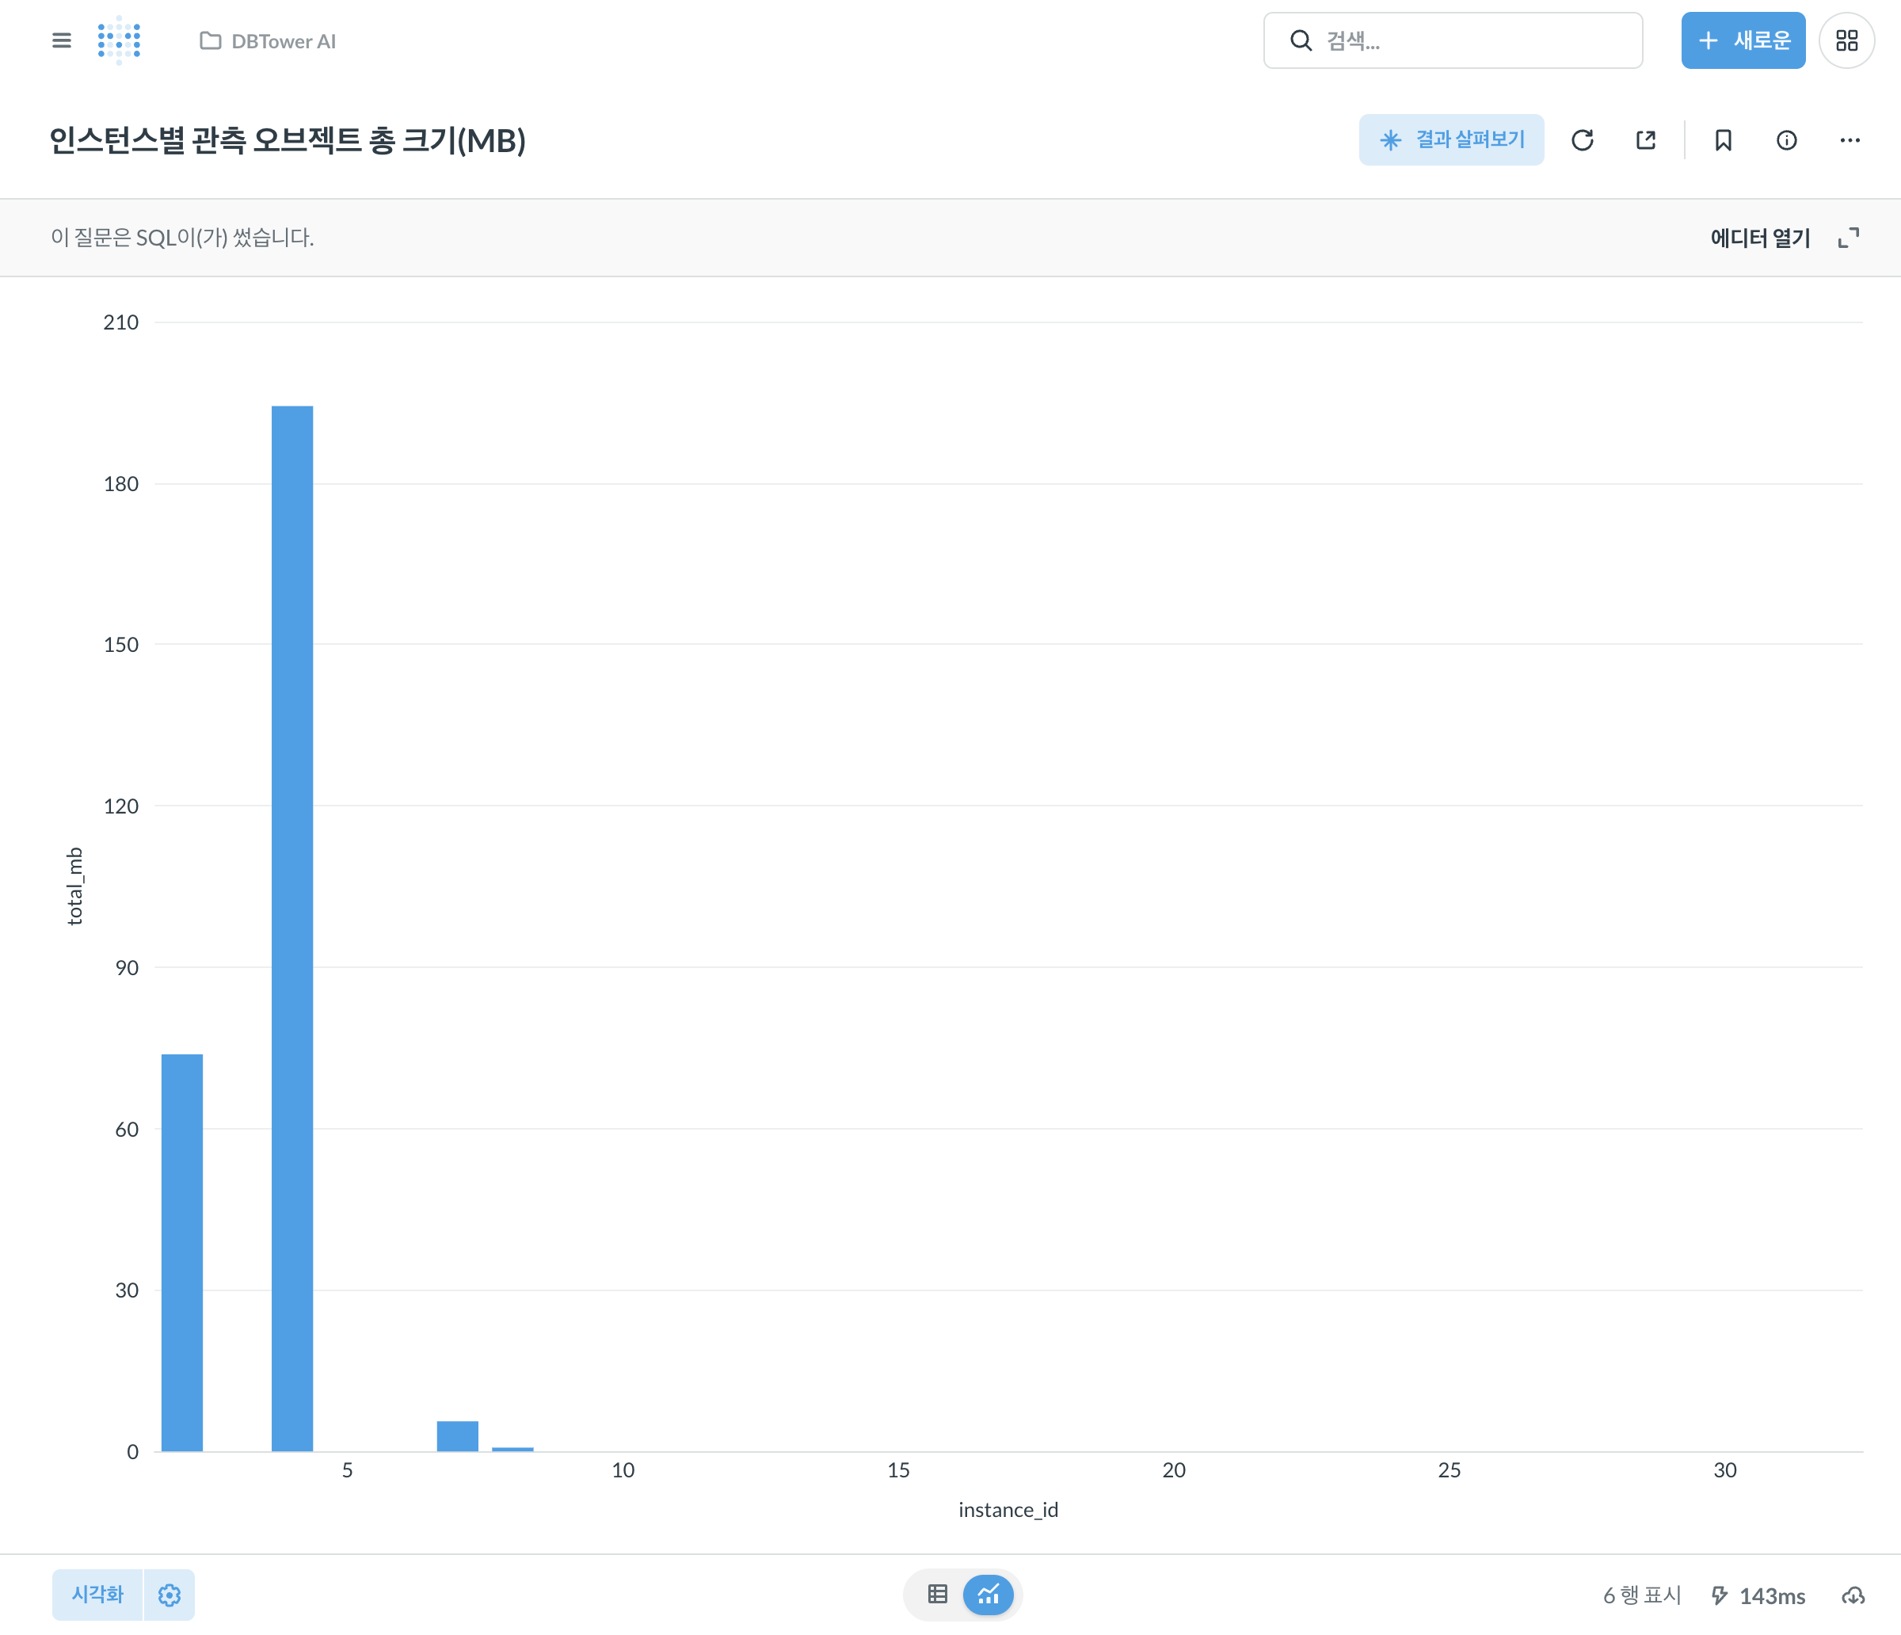The width and height of the screenshot is (1901, 1635).
Task: Refresh the question results
Action: [1582, 140]
